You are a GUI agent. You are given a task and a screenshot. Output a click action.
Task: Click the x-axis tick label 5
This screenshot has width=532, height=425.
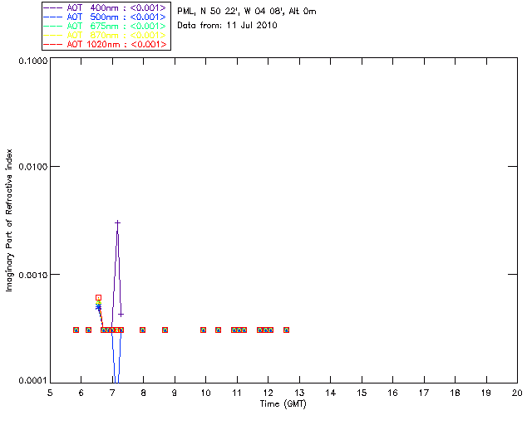[50, 393]
